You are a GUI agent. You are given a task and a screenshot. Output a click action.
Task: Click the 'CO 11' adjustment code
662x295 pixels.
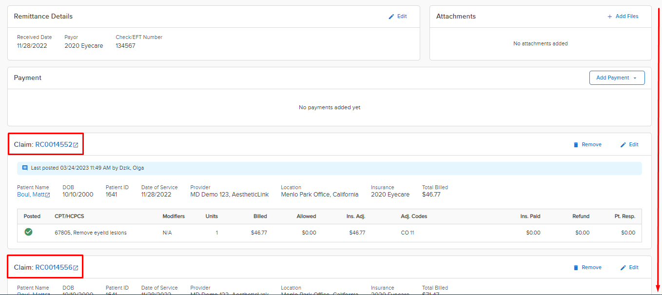pos(408,233)
